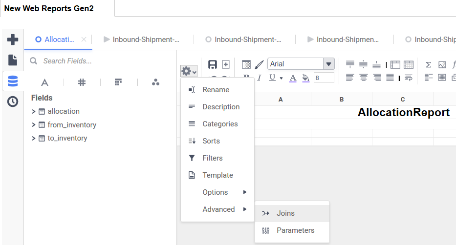The width and height of the screenshot is (456, 245).
Task: Open the Arial font dropdown
Action: tap(329, 64)
